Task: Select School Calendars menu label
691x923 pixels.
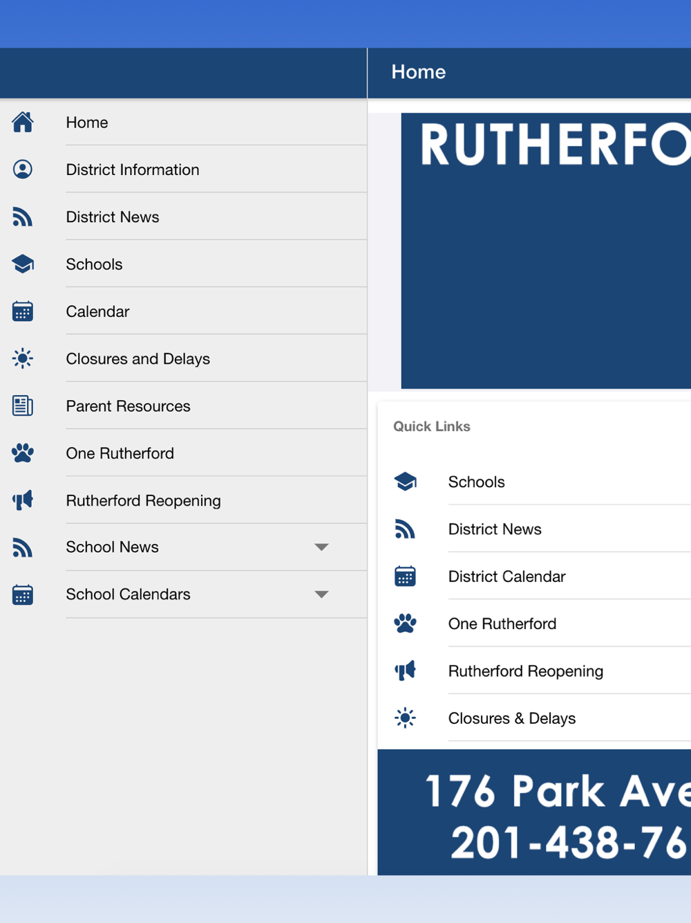Action: pyautogui.click(x=129, y=594)
